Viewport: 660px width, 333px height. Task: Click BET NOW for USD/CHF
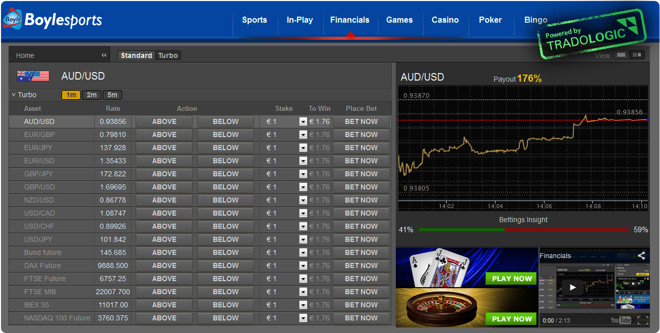coord(362,226)
